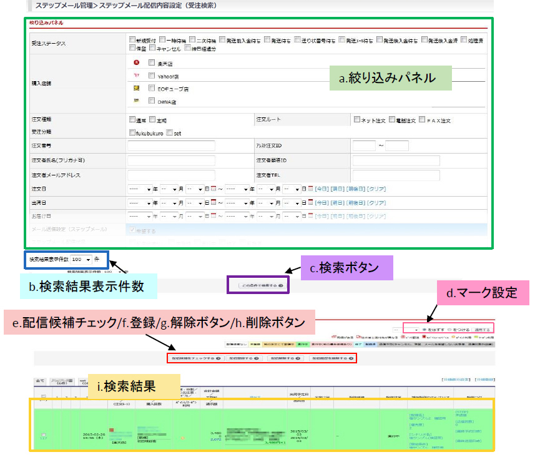The image size is (535, 457).
Task: Open the 注文日 start month dropdown
Action: (x=169, y=189)
